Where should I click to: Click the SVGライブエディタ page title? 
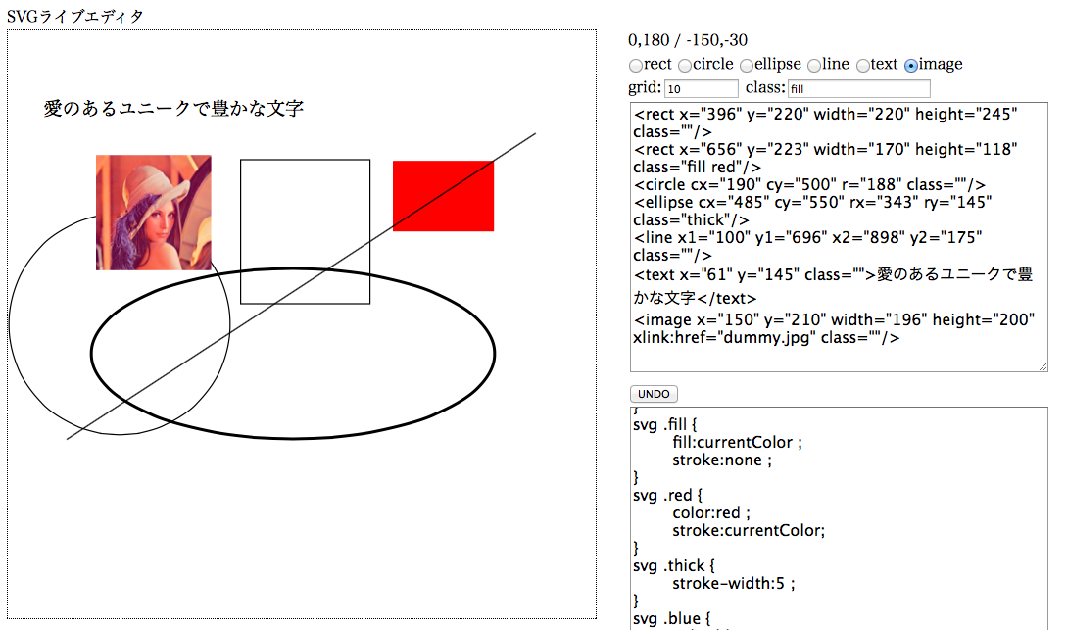[74, 16]
